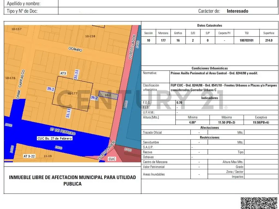Click the Apellido y nombre input field
The height and width of the screenshot is (209, 279).
point(168,4)
